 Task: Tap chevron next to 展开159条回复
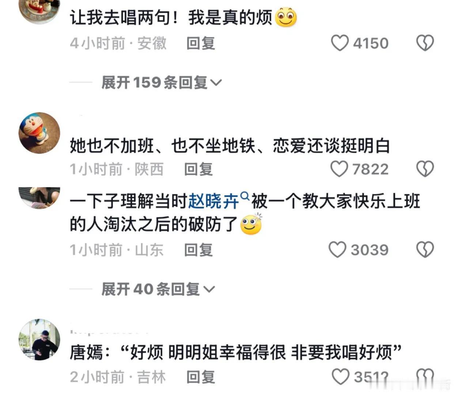click(216, 83)
